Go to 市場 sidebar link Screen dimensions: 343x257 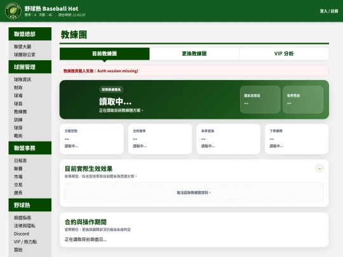coord(18,177)
